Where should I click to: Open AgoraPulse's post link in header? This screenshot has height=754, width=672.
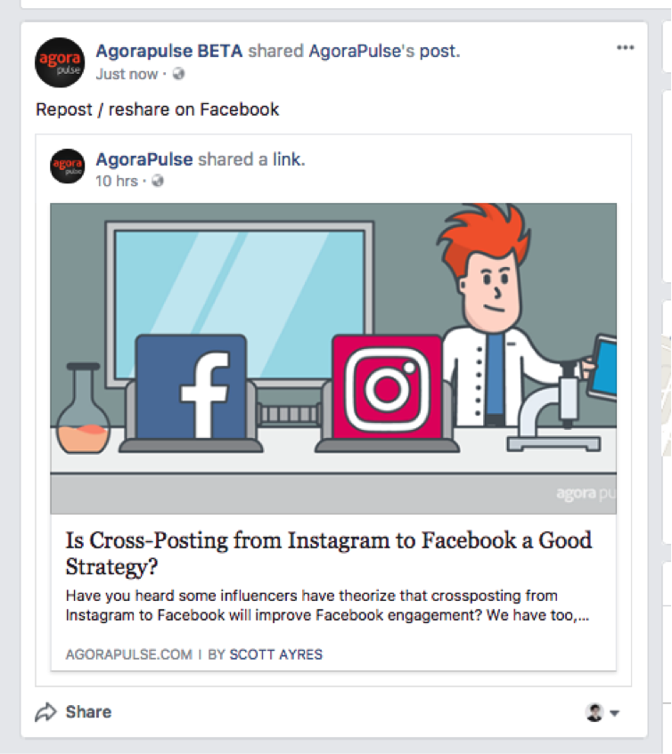[x=384, y=51]
